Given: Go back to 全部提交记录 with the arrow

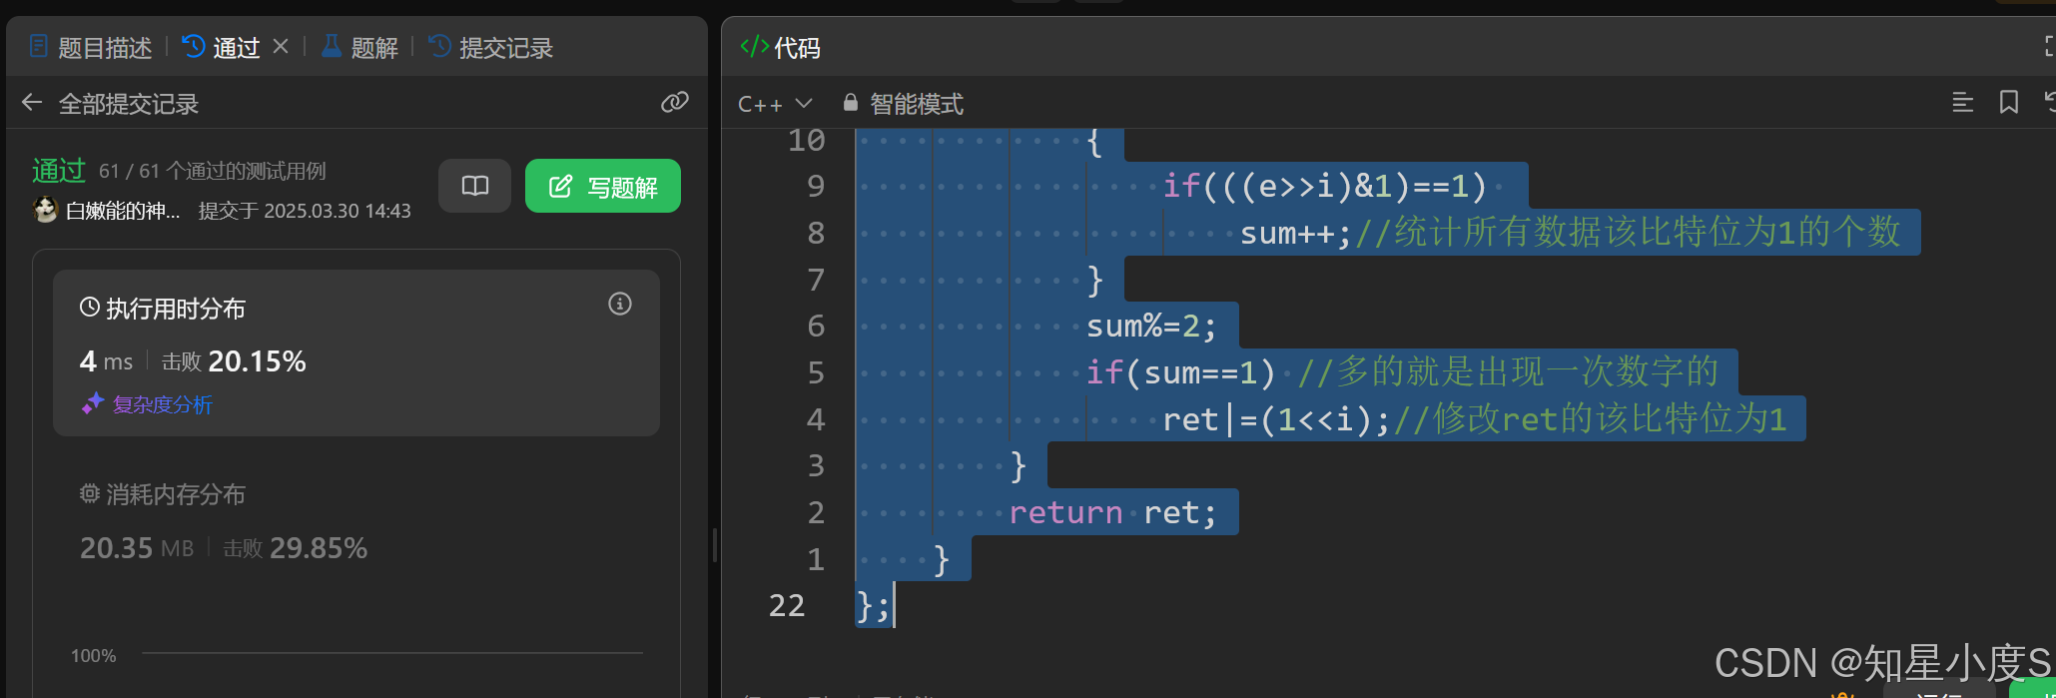Looking at the screenshot, I should pyautogui.click(x=32, y=103).
